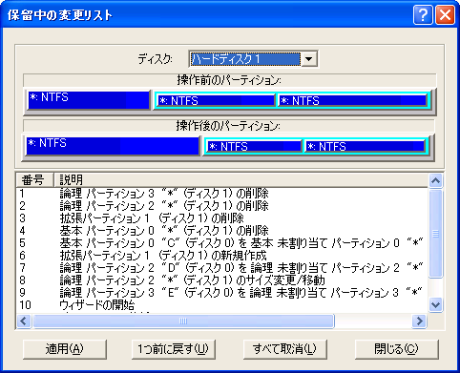Viewport: 460px width, 373px height.
Task: Select row 3 拡張パーティション 1 の削除
Action: (222, 218)
